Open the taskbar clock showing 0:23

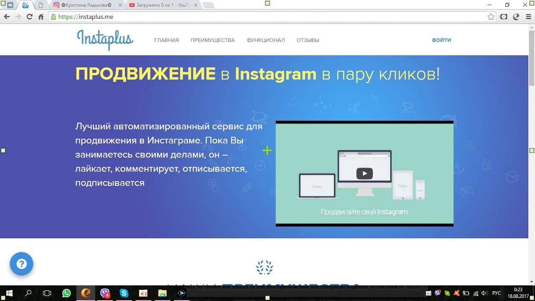point(518,293)
